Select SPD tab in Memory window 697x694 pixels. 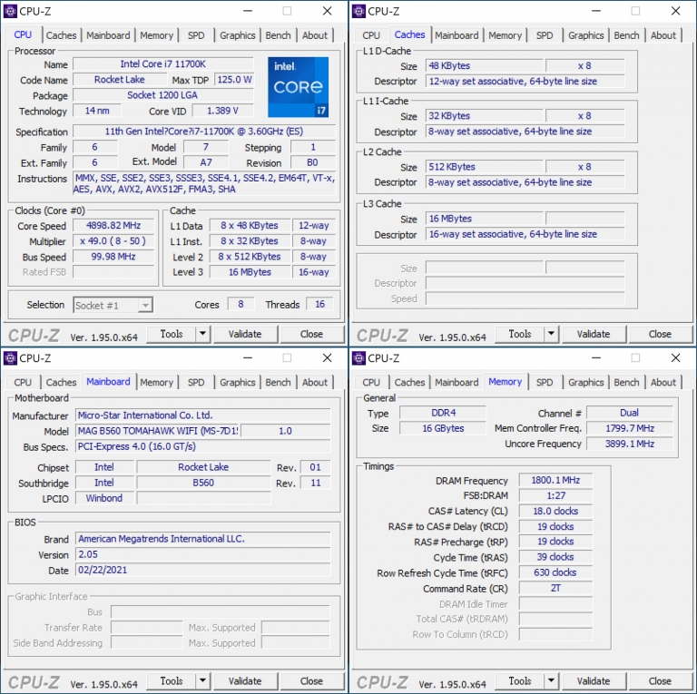pyautogui.click(x=545, y=383)
